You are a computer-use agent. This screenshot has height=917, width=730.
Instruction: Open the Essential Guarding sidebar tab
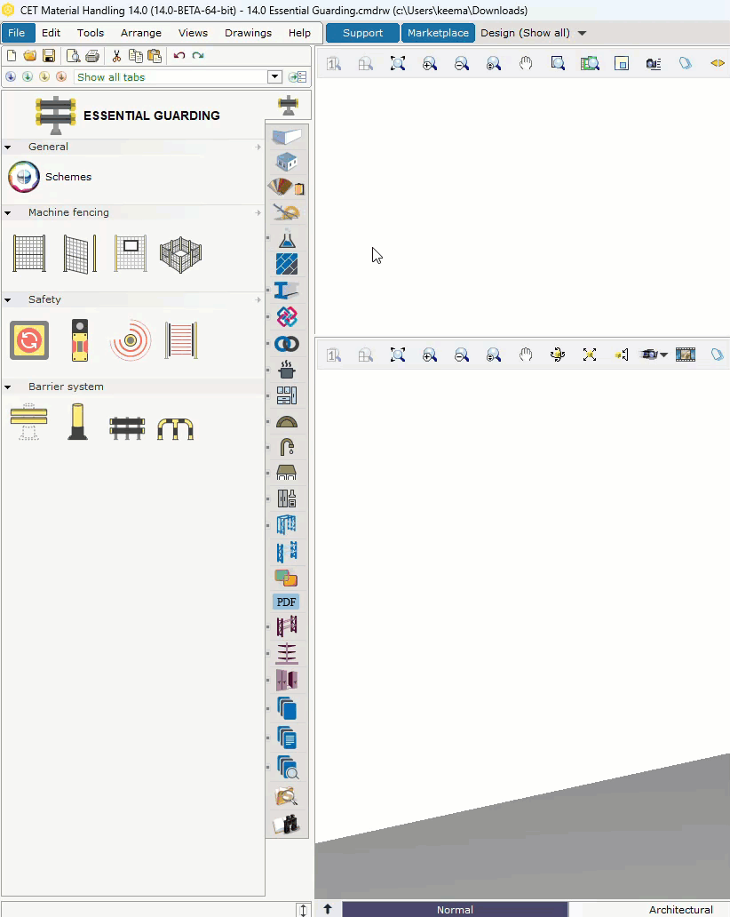[x=288, y=106]
